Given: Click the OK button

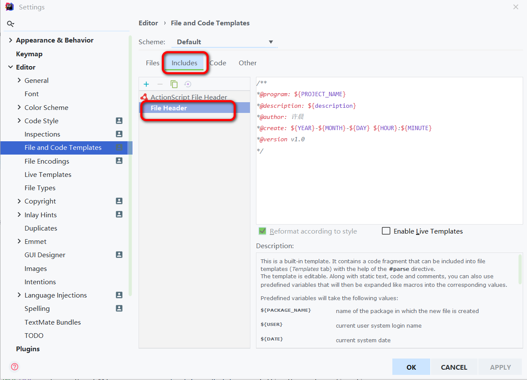Looking at the screenshot, I should pyautogui.click(x=411, y=367).
